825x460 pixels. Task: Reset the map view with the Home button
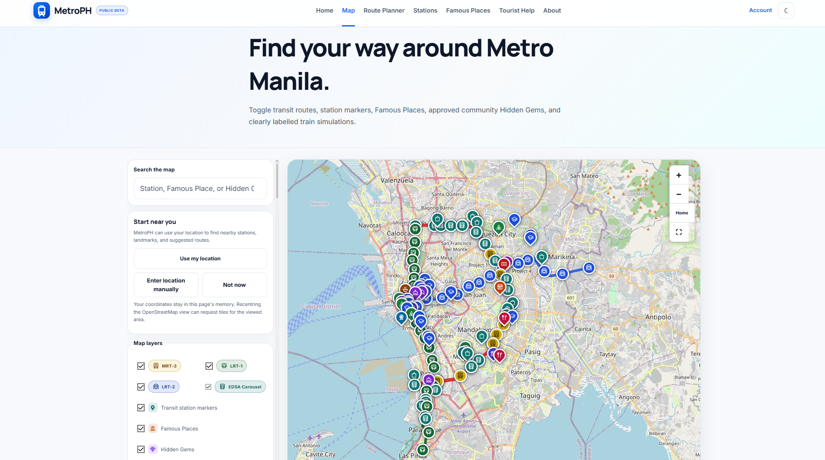[x=682, y=213]
